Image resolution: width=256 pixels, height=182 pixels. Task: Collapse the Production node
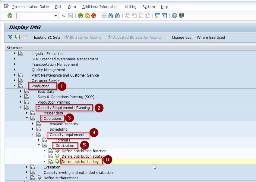pos(15,86)
